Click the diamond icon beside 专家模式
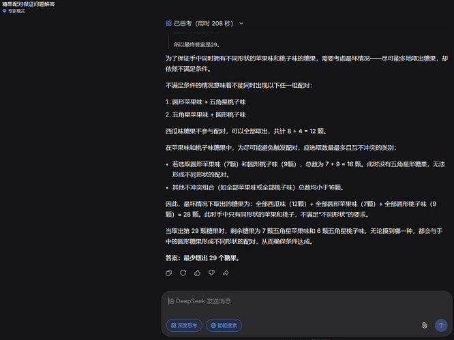The image size is (454, 340). 4,11
